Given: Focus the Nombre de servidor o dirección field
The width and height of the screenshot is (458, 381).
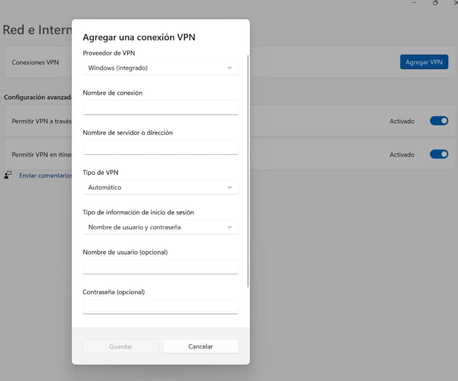Looking at the screenshot, I should tap(161, 147).
